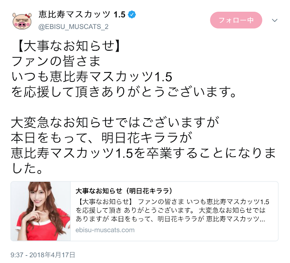Click the tweet line starting 大変急なお知らせ
Viewport: 290px width, 263px height.
[115, 123]
